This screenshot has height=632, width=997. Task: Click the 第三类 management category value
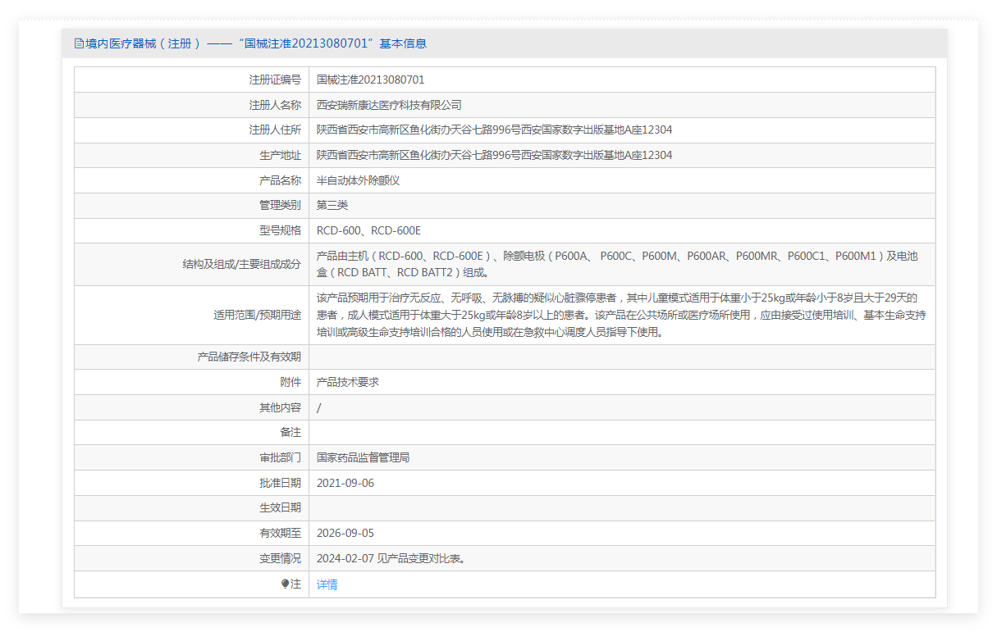point(332,205)
